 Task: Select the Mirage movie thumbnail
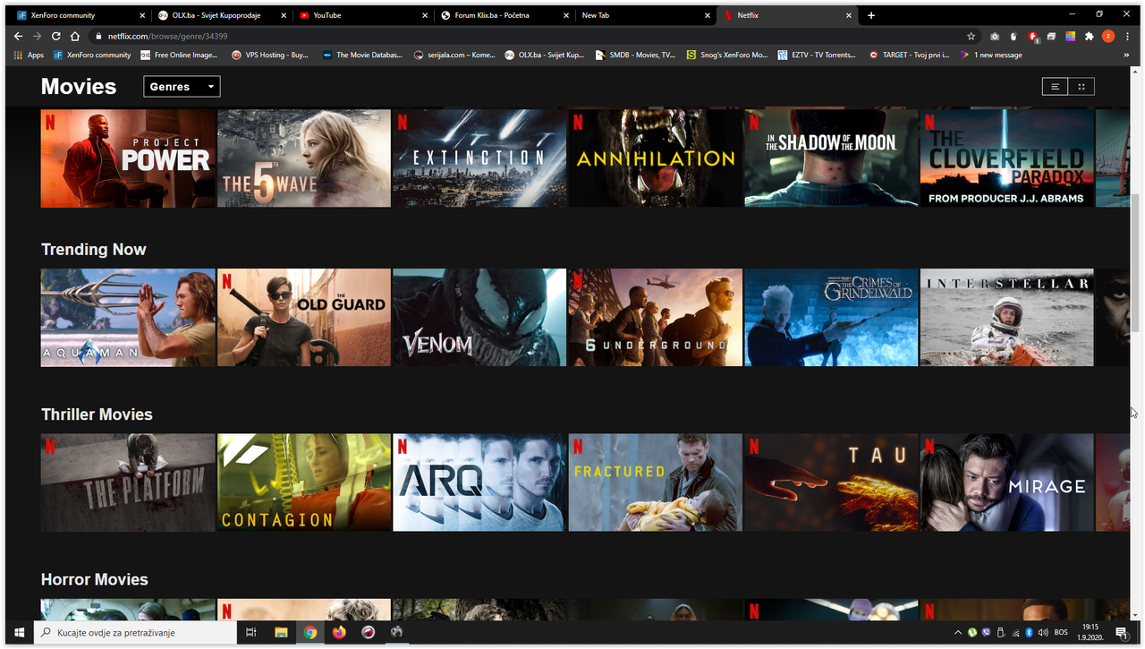tap(1007, 482)
